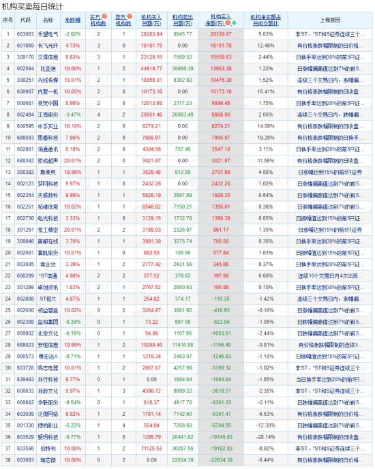Open 上榜原因 link in 并行科技 row
The image size is (375, 469).
click(x=330, y=380)
